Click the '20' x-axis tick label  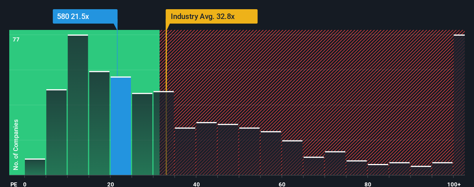(111, 184)
